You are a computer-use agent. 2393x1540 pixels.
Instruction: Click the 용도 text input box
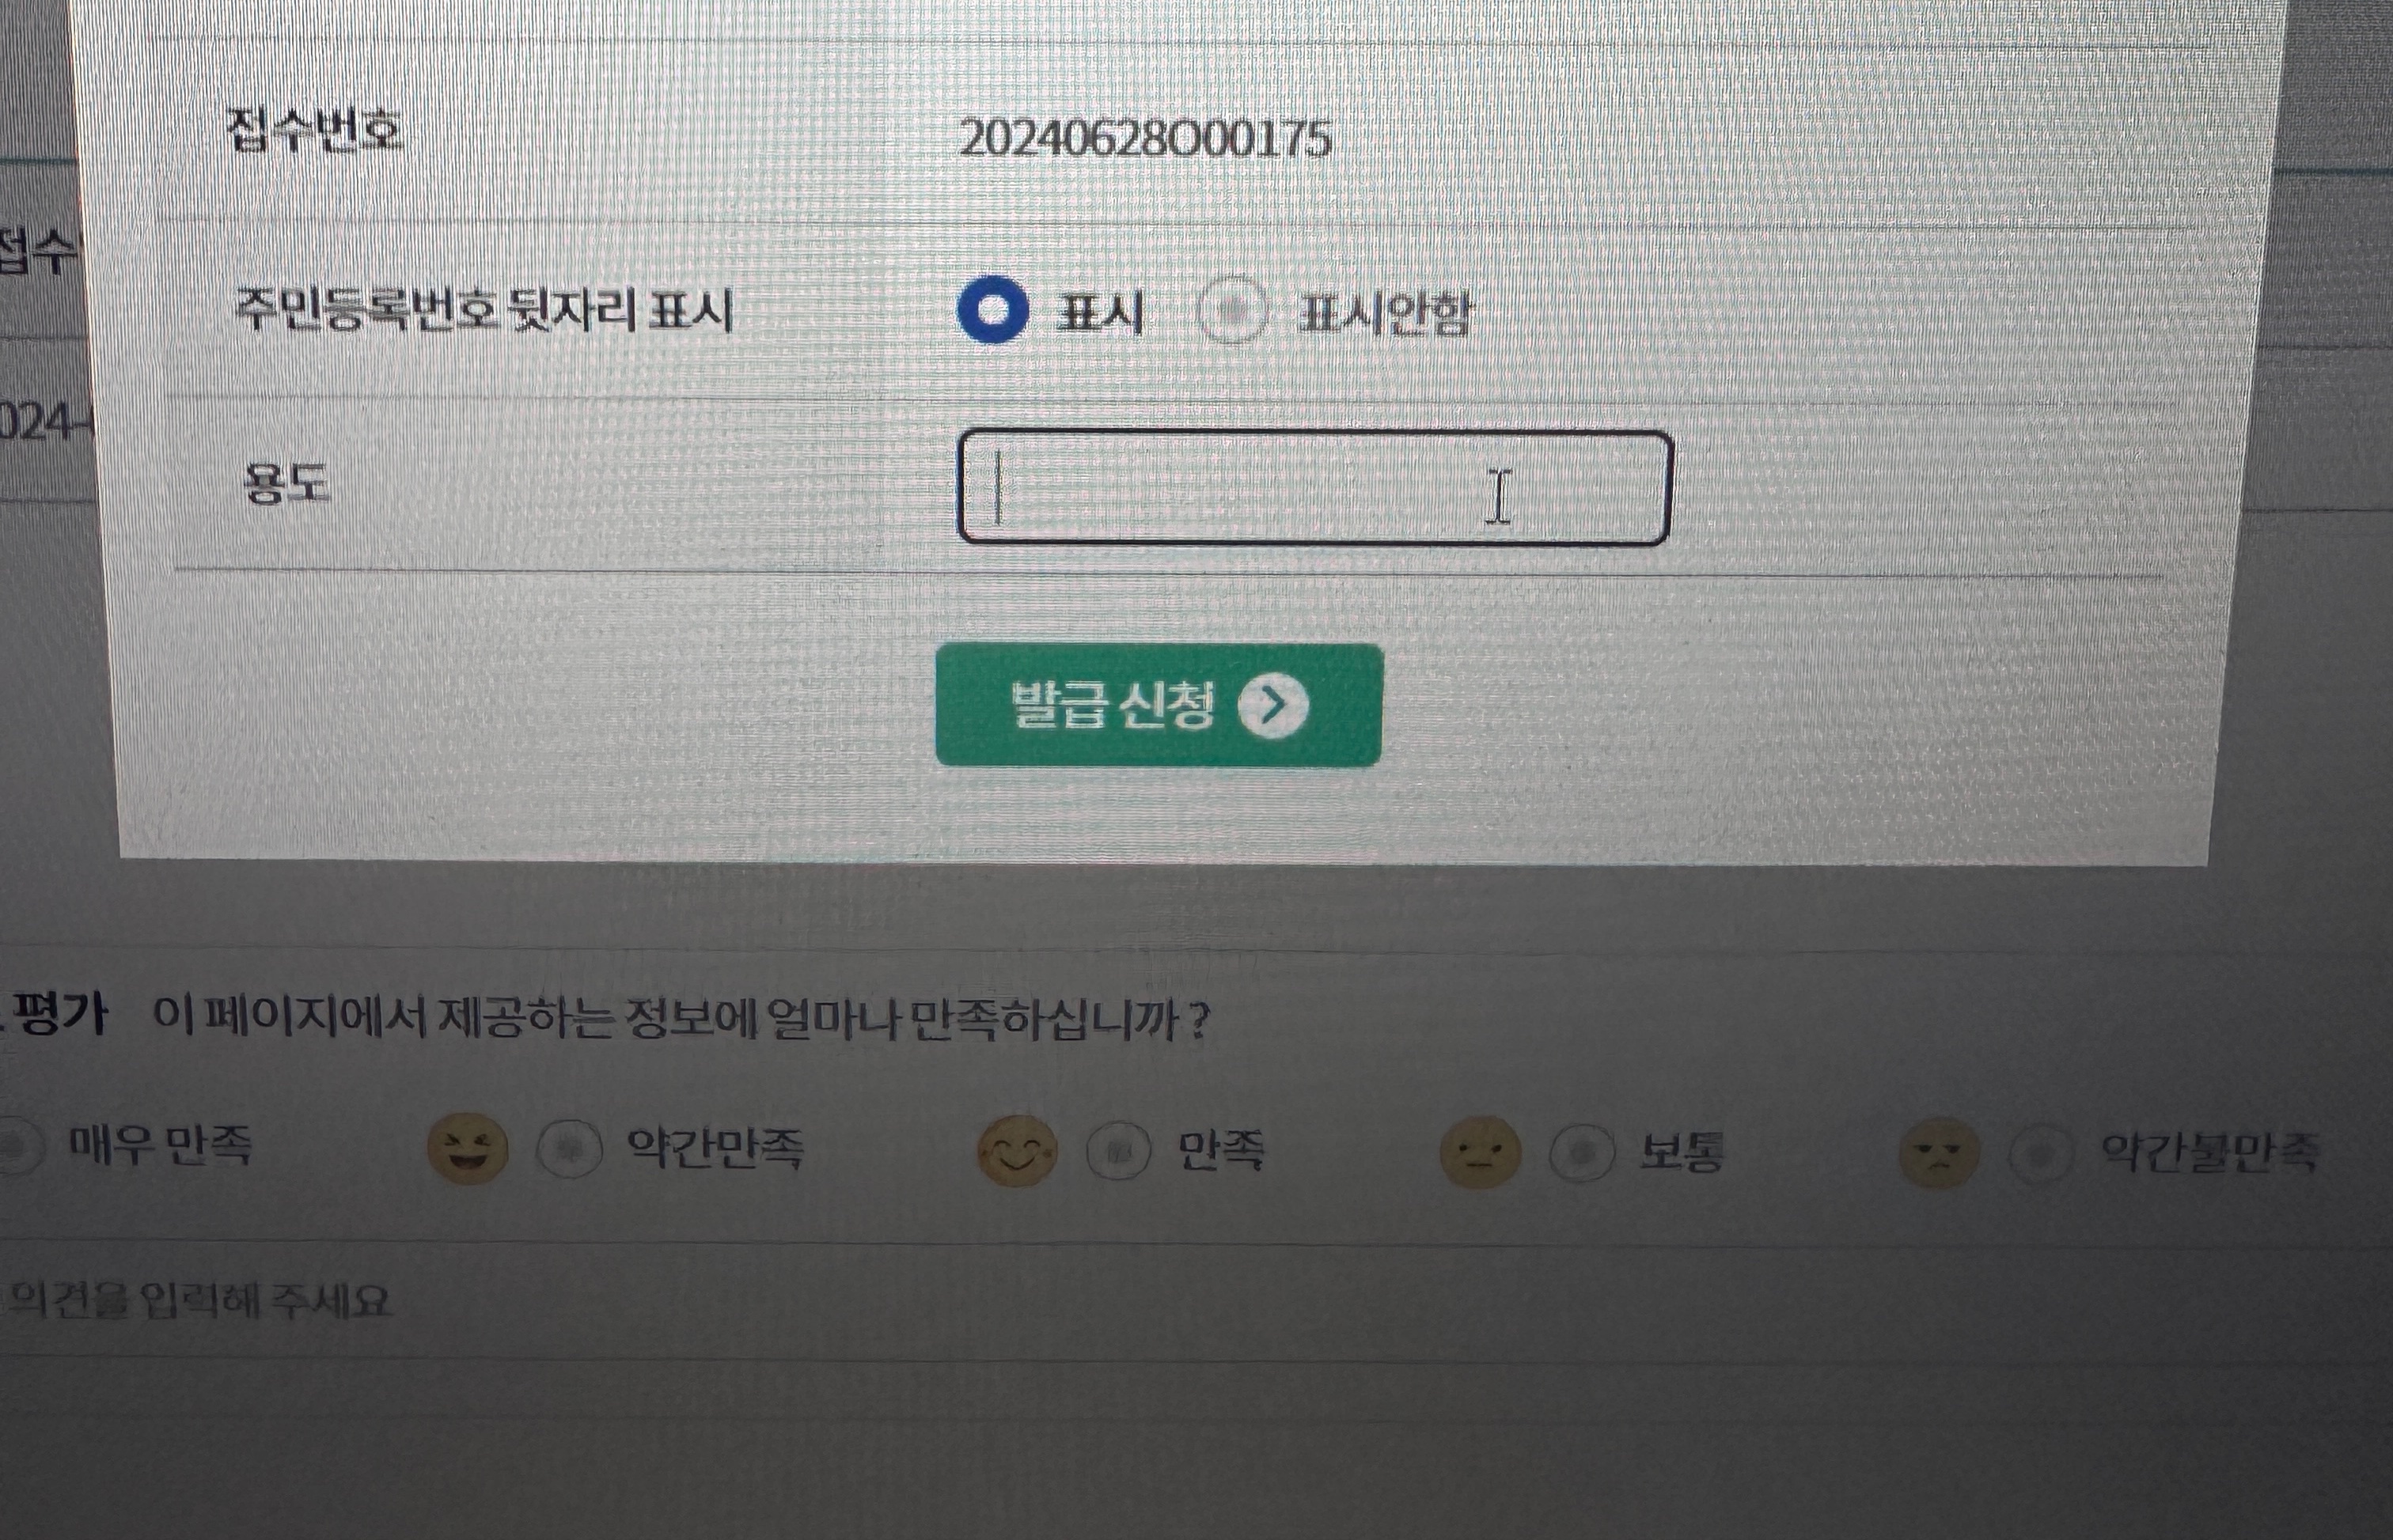[1314, 488]
